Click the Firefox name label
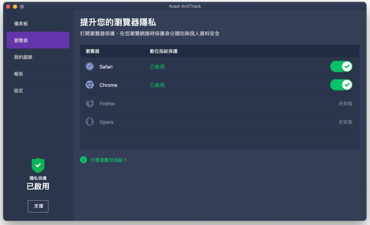 [x=107, y=103]
